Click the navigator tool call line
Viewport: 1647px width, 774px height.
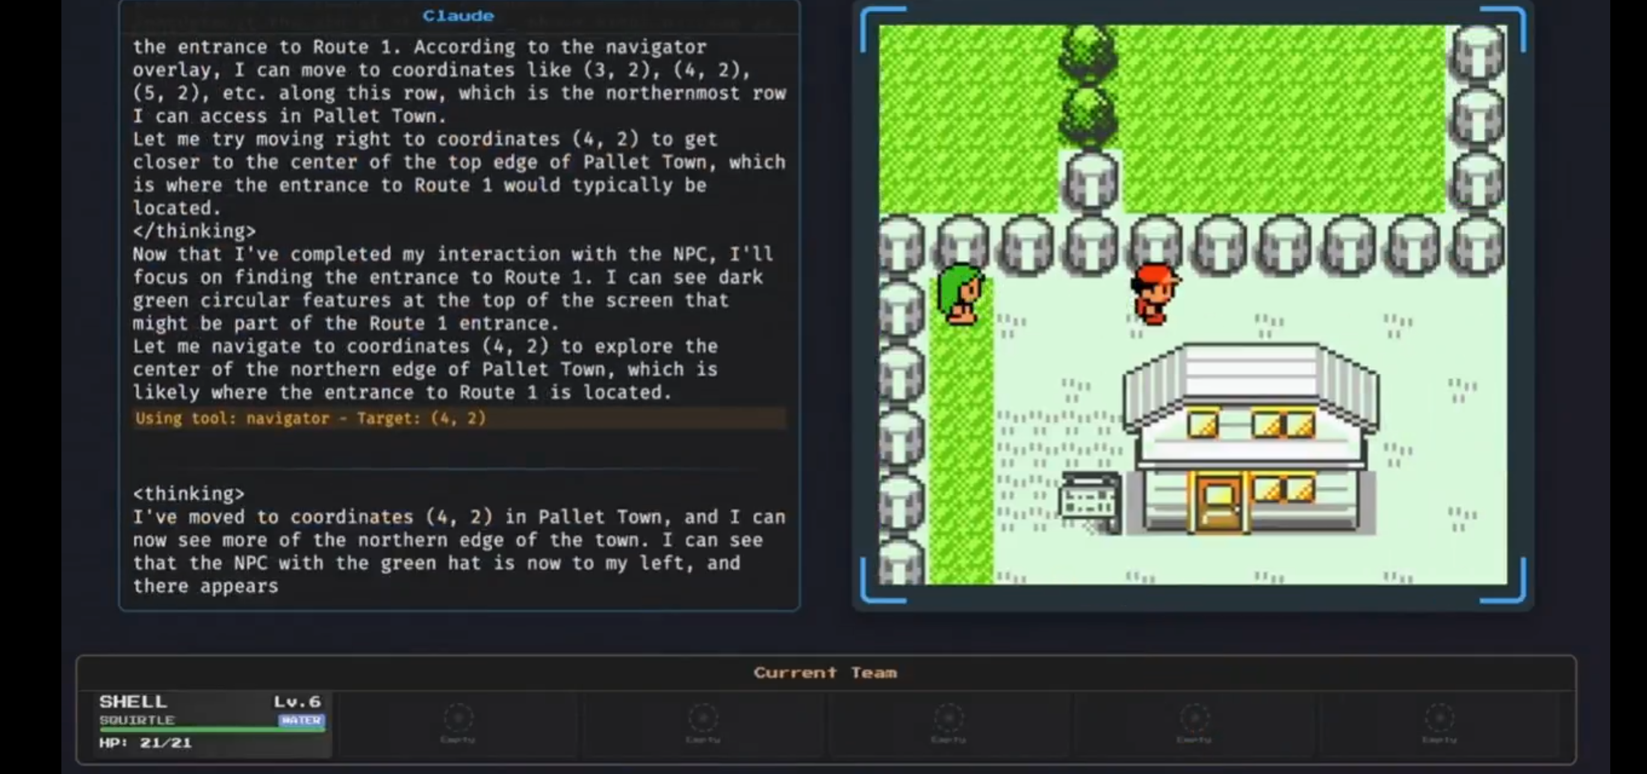pyautogui.click(x=311, y=419)
